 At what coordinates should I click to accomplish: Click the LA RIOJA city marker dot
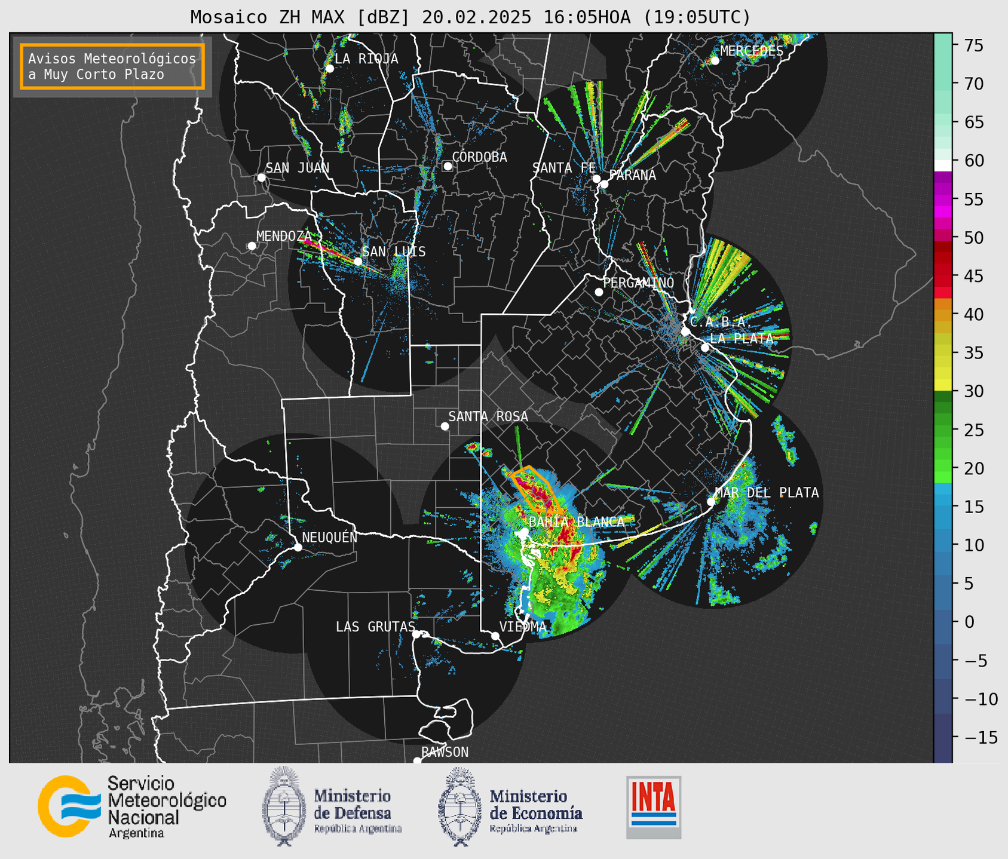pos(329,69)
